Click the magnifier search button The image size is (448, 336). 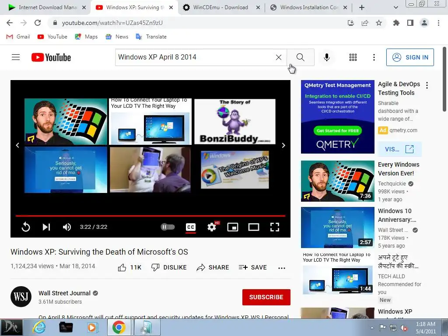(300, 57)
